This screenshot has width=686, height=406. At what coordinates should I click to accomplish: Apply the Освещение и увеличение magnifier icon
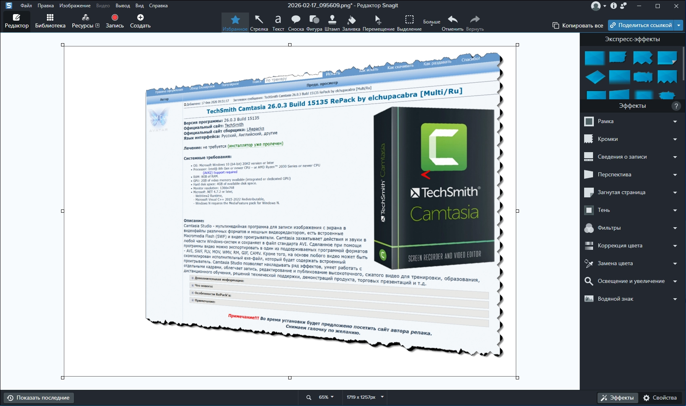tap(589, 281)
